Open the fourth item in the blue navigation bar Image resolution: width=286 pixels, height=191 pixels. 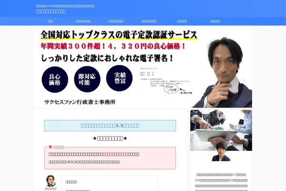coord(149,21)
